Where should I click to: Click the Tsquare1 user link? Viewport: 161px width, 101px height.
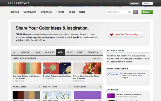click(x=120, y=94)
